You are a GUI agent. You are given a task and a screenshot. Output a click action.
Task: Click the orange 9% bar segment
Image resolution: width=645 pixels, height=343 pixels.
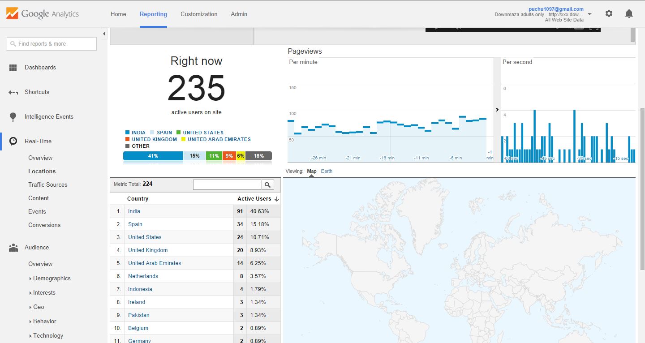[229, 156]
